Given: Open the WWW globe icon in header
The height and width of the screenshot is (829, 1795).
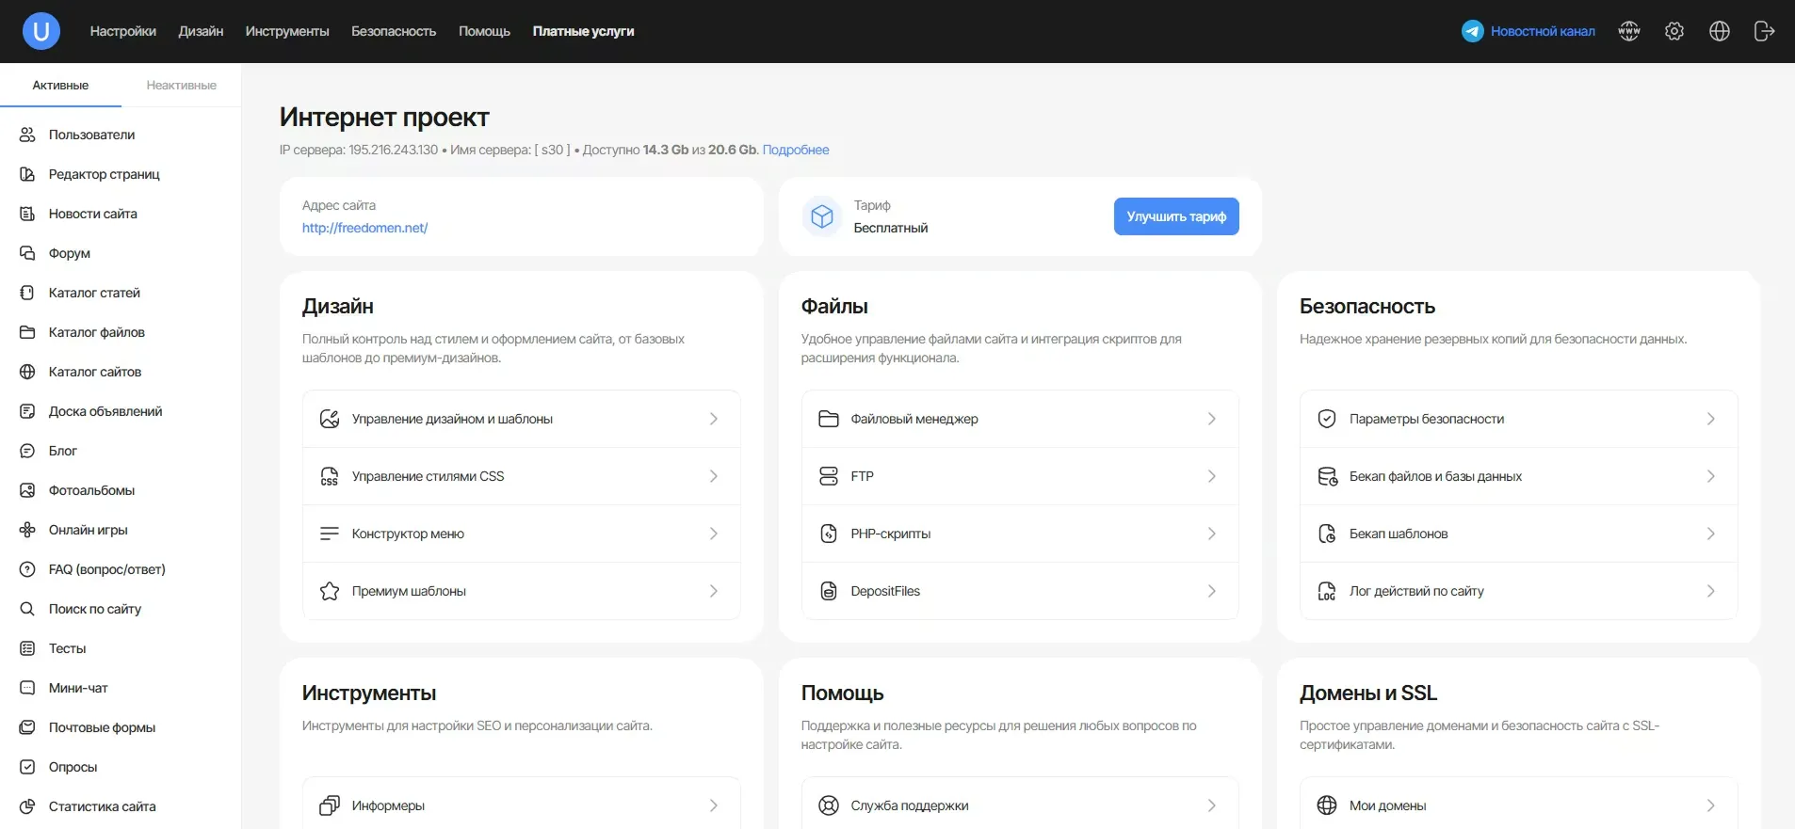Looking at the screenshot, I should pyautogui.click(x=1629, y=31).
